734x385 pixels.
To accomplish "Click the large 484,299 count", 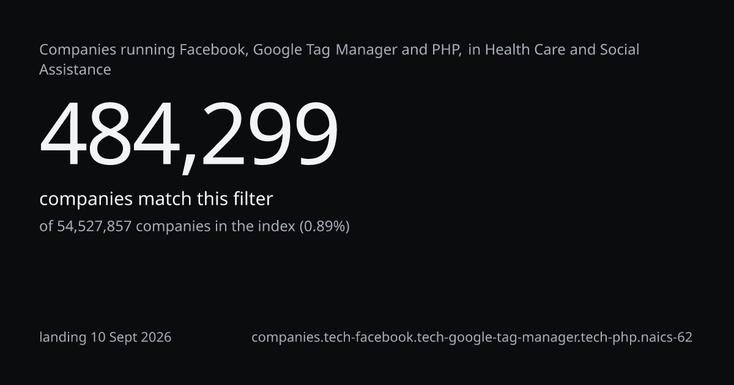I will coord(189,134).
